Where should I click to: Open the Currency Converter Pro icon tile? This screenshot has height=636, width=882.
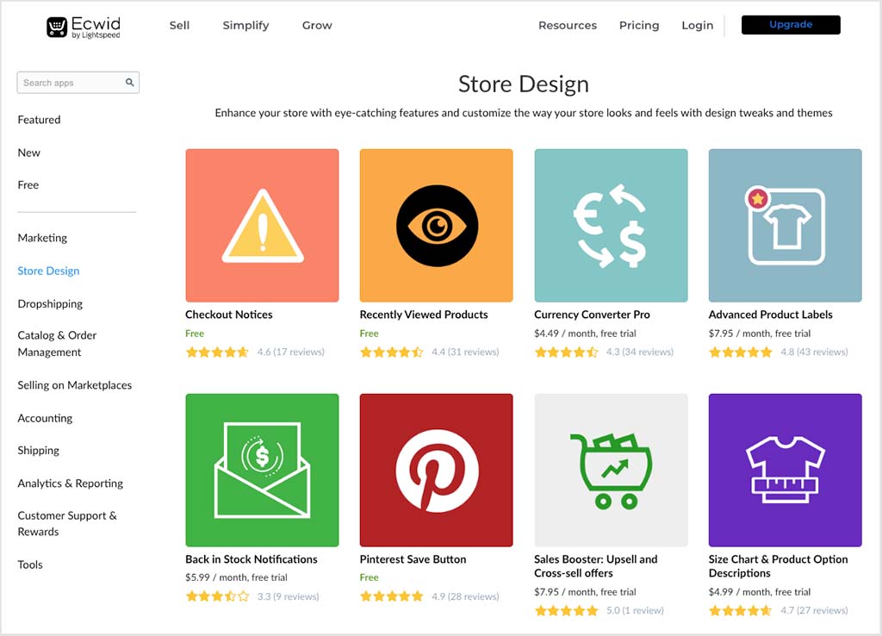pos(611,225)
